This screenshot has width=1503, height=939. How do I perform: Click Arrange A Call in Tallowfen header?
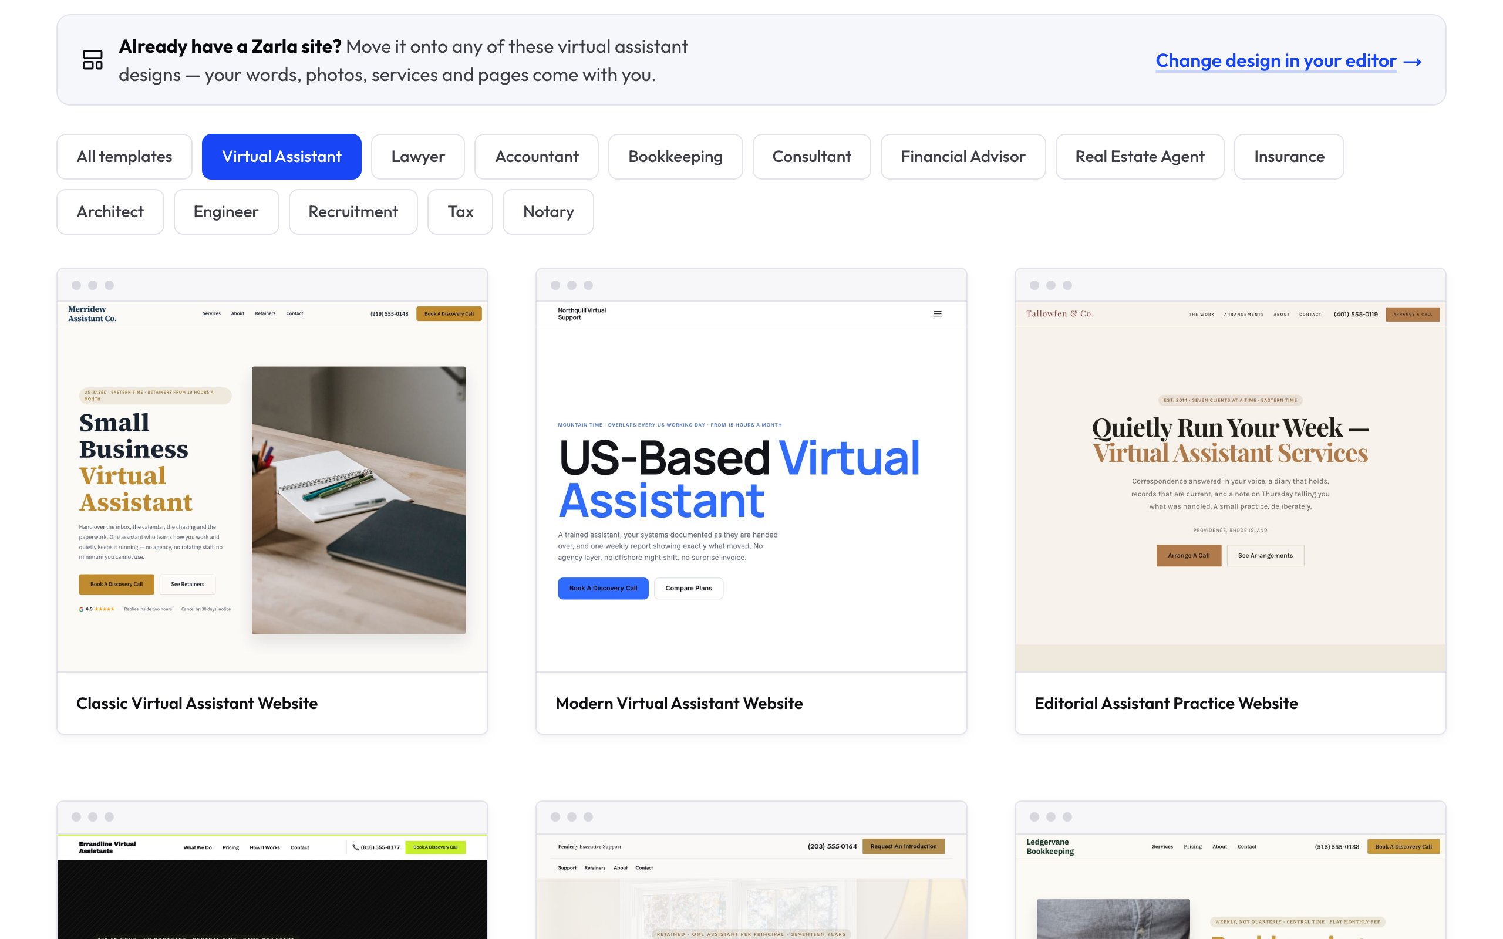coord(1413,314)
